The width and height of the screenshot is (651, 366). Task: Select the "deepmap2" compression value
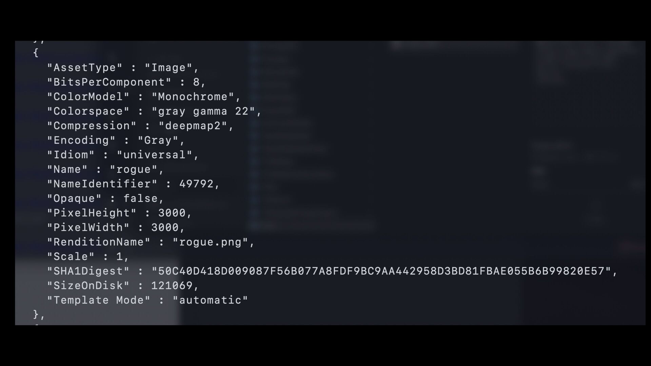click(x=193, y=126)
